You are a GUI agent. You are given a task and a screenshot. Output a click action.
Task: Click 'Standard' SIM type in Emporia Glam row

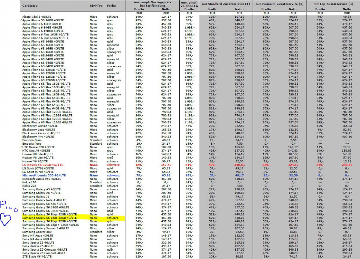[x=96, y=140]
